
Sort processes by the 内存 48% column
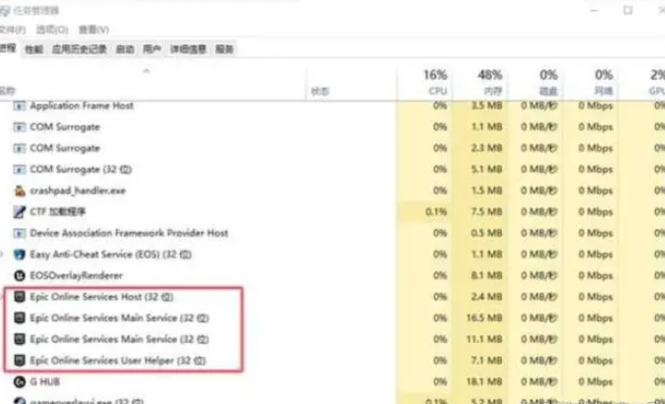click(x=478, y=83)
